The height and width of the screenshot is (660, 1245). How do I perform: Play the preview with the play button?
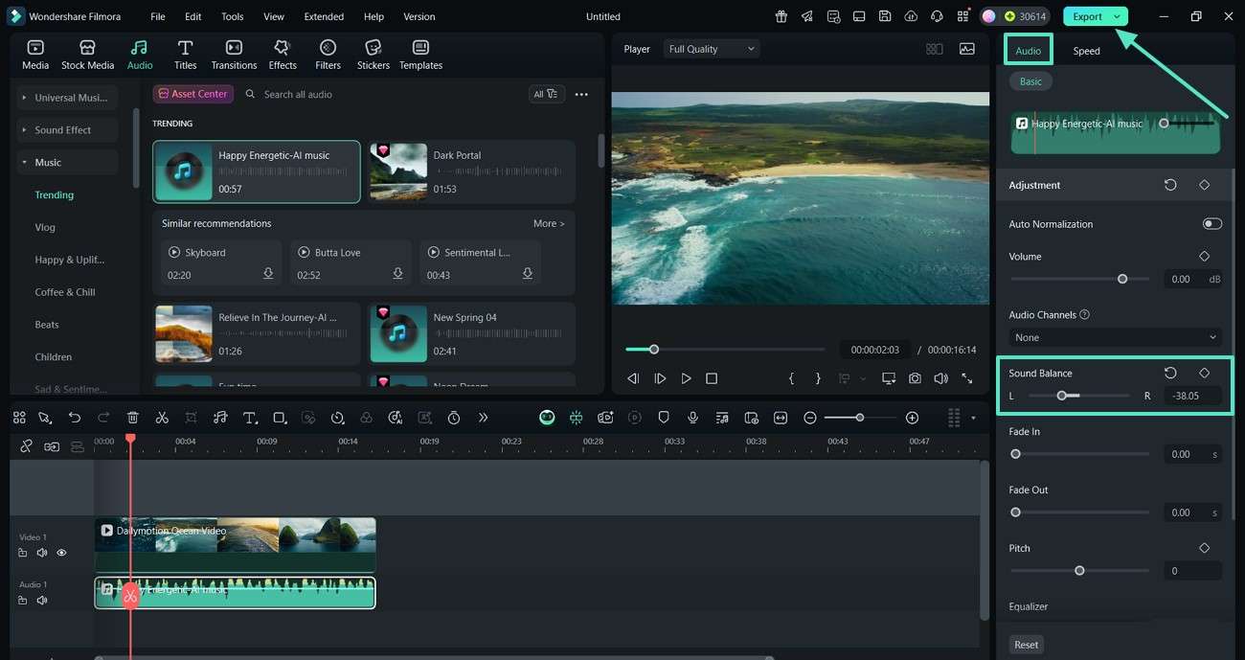pos(686,378)
